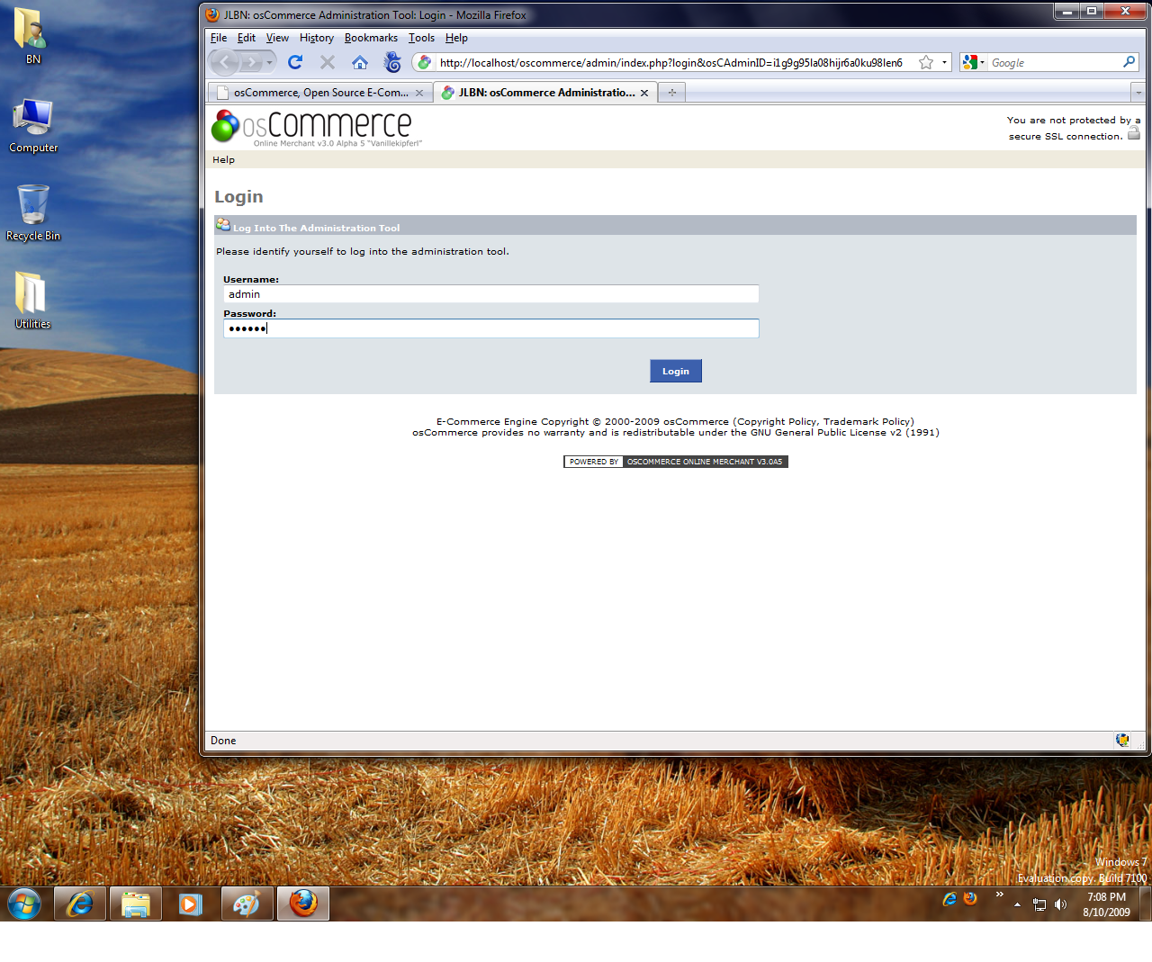Image resolution: width=1152 pixels, height=962 pixels.
Task: Click the Stop loading X icon
Action: (x=328, y=62)
